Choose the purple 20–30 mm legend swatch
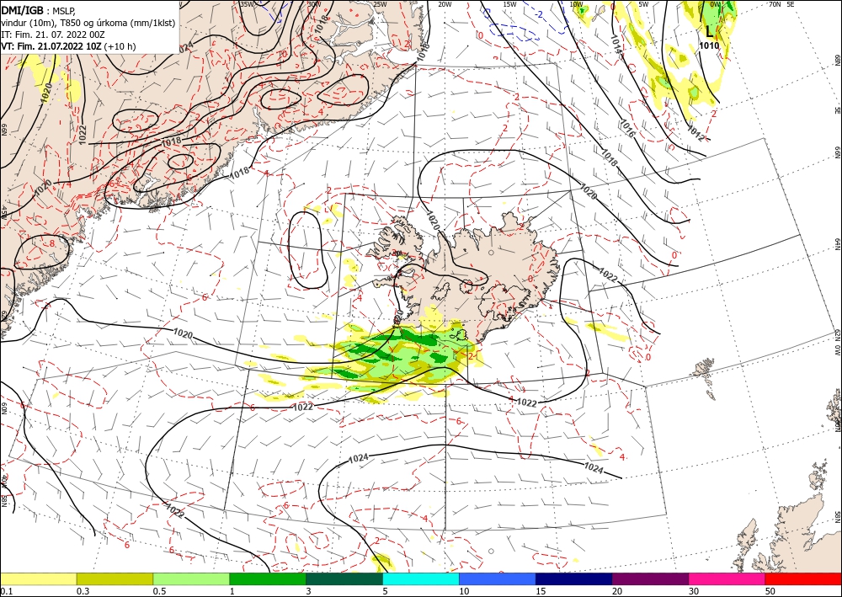The height and width of the screenshot is (597, 842). tap(650, 579)
